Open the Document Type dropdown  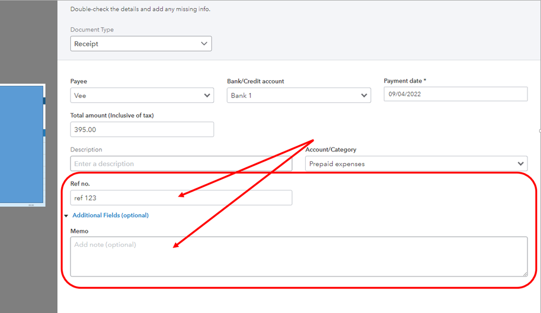140,44
